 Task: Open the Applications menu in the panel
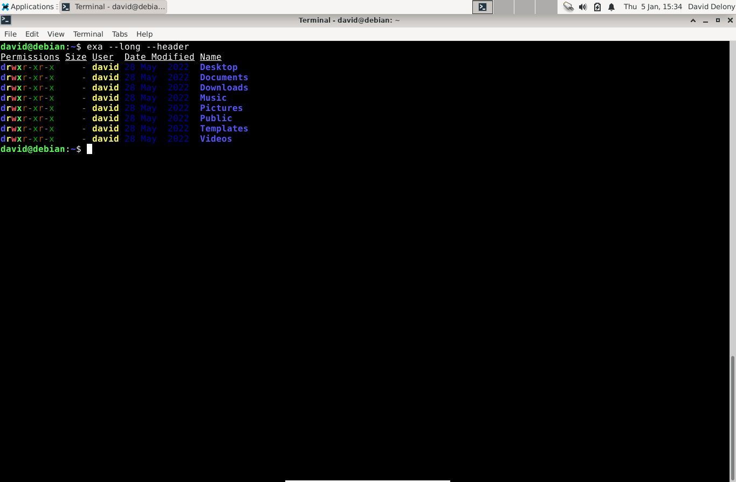pos(28,7)
